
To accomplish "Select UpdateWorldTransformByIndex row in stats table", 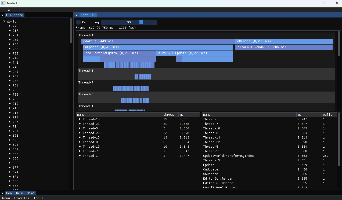I will [228, 156].
